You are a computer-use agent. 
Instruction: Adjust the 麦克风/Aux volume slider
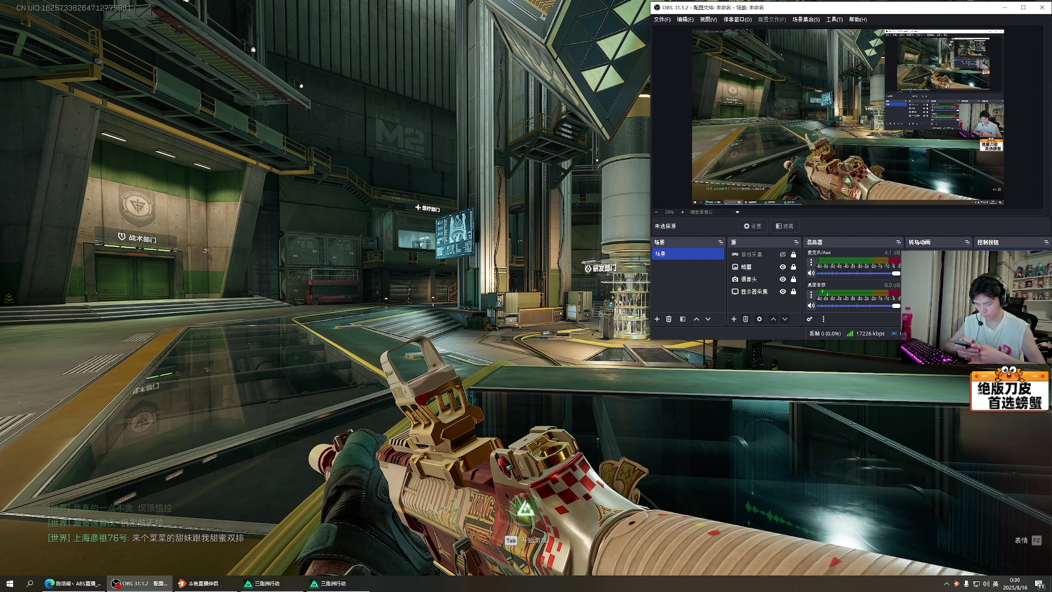point(858,273)
